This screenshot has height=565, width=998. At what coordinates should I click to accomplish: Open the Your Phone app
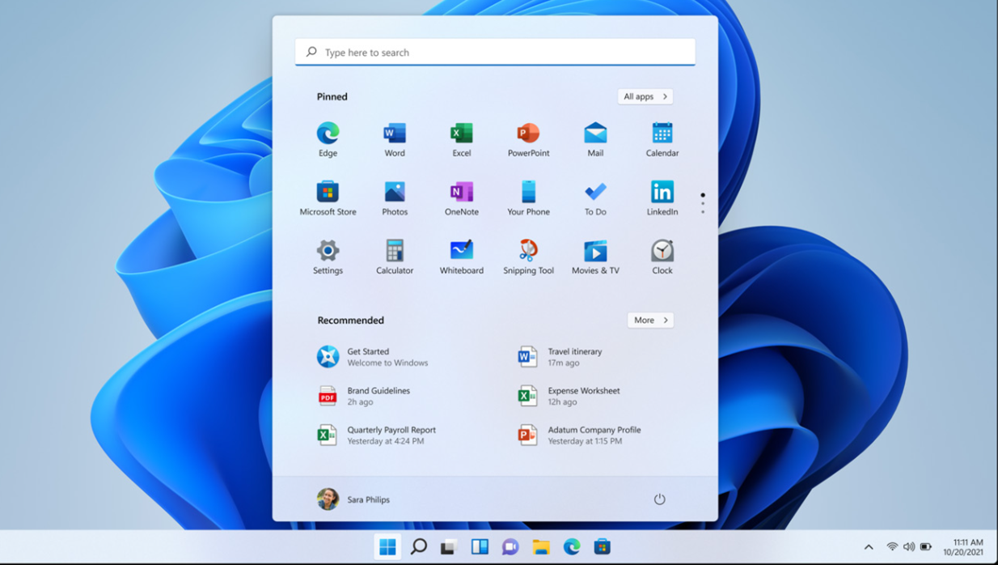(x=528, y=198)
